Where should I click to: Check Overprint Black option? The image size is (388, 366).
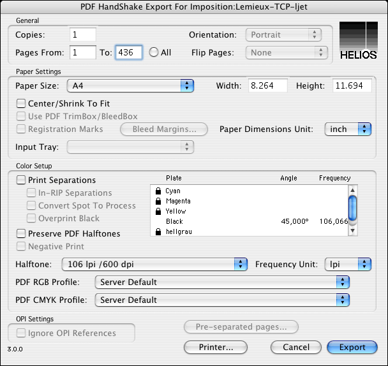point(31,218)
